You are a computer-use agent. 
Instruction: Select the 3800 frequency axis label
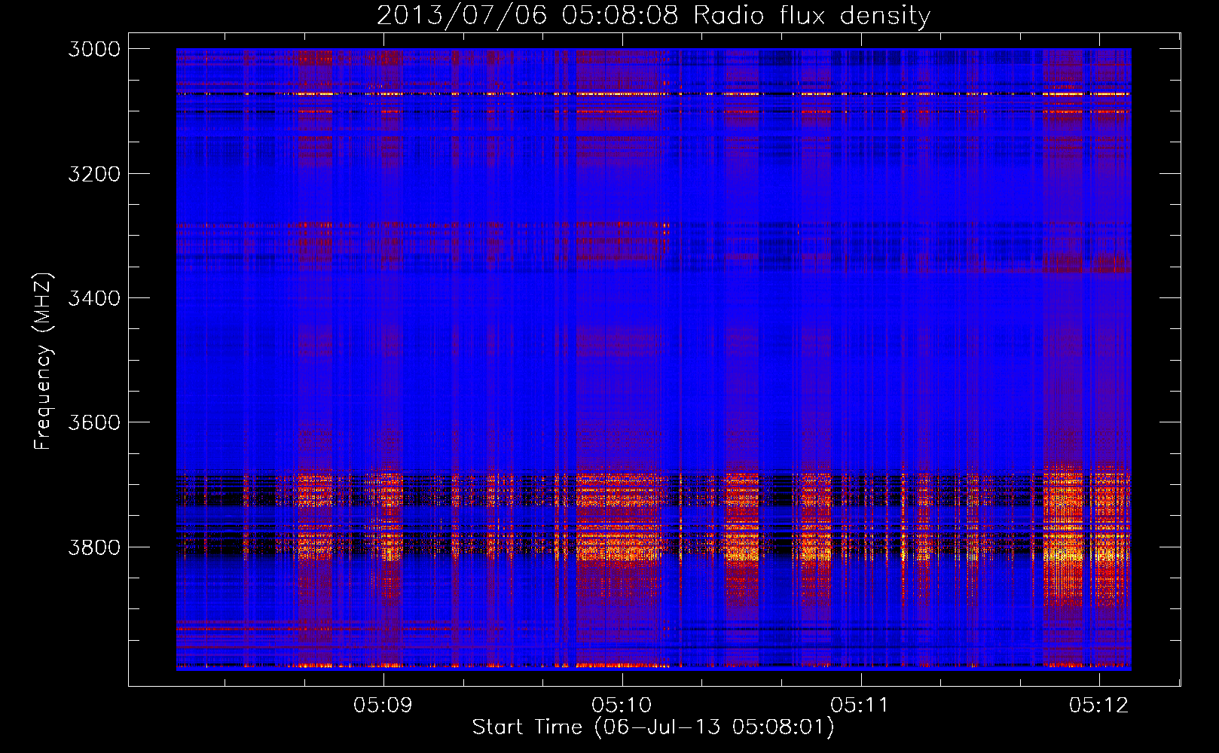(x=94, y=547)
